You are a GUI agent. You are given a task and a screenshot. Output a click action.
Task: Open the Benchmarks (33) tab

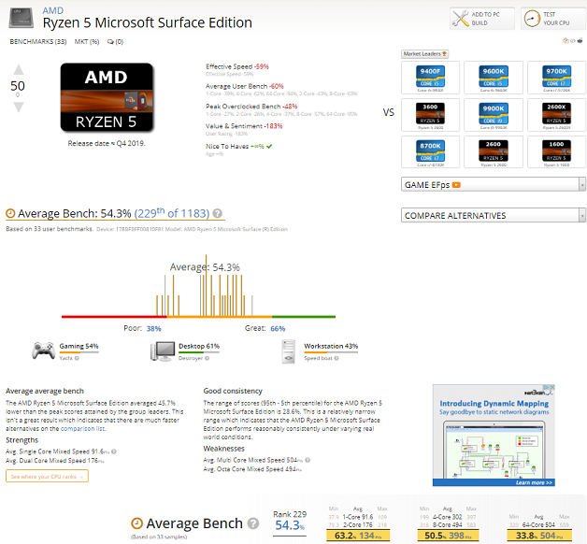[x=38, y=41]
